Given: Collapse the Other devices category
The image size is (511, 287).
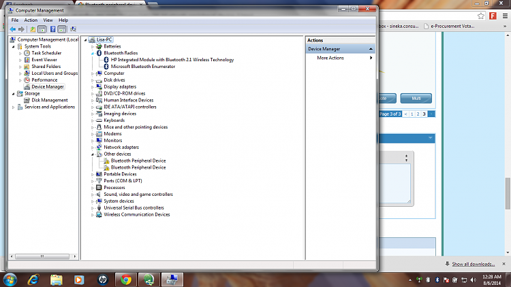Looking at the screenshot, I should pos(93,154).
